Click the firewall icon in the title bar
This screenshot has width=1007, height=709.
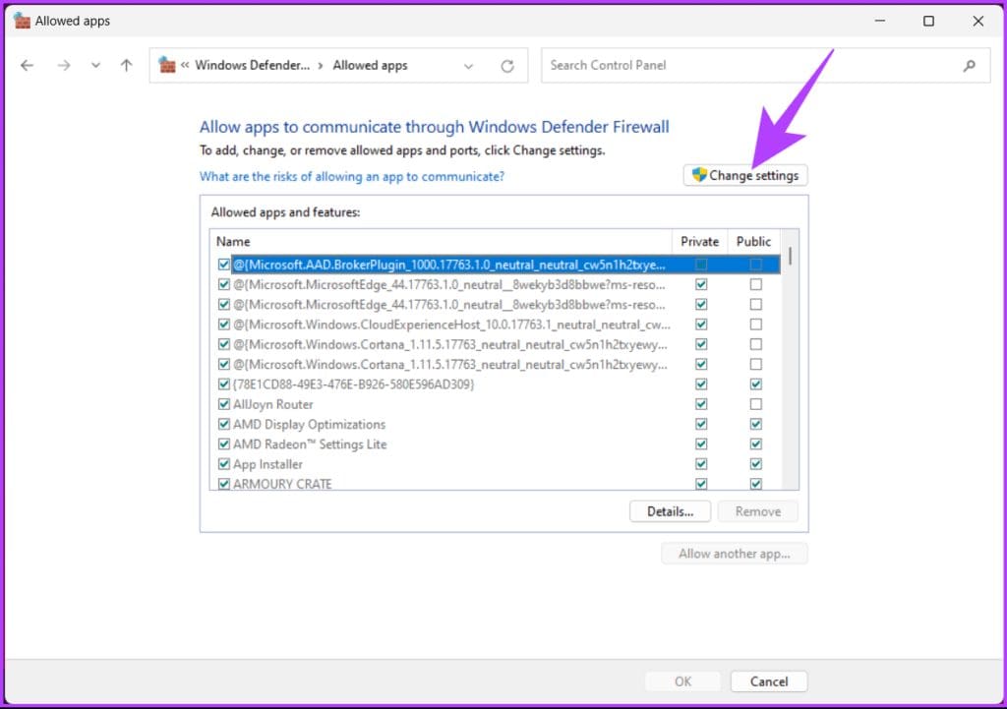point(21,20)
